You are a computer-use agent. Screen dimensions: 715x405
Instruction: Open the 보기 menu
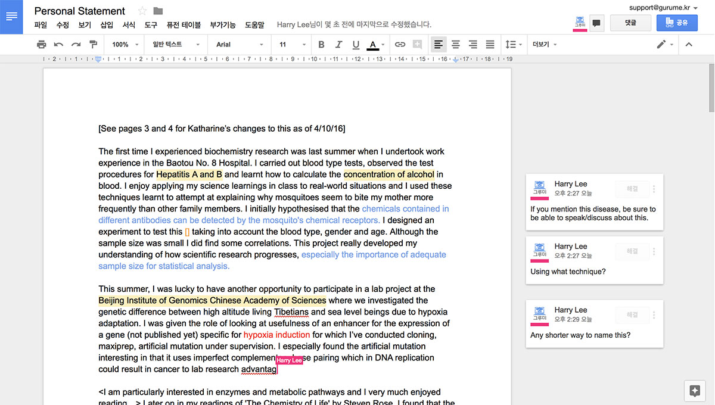click(x=85, y=25)
